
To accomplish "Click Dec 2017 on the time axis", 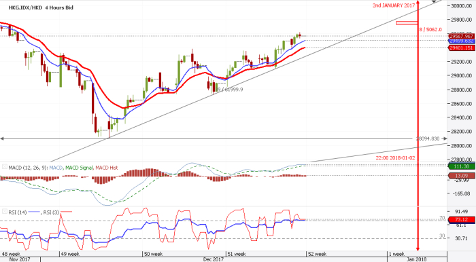I will 214,259.
